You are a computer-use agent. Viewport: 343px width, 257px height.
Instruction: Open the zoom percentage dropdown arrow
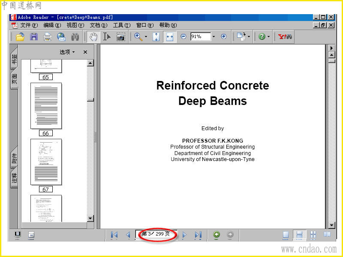point(214,37)
